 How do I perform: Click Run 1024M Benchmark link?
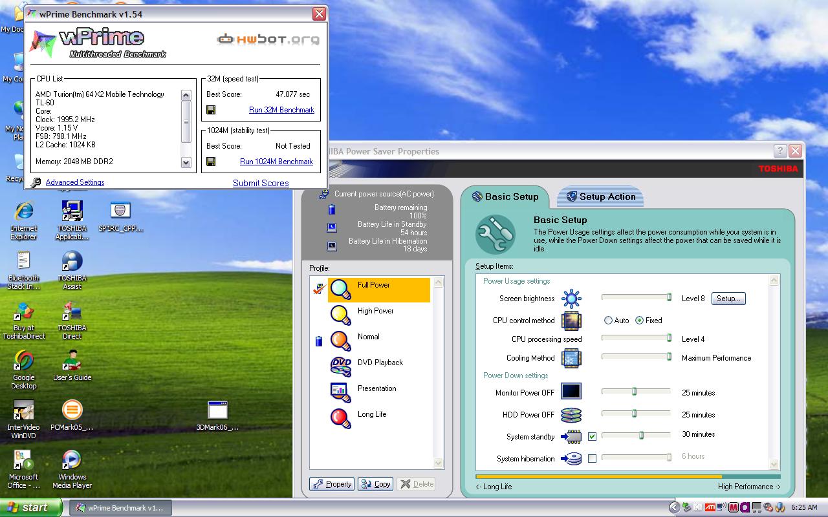click(x=276, y=162)
